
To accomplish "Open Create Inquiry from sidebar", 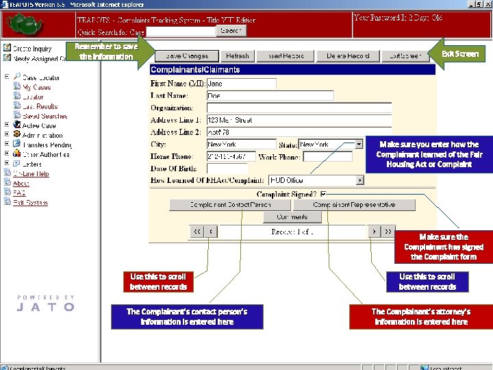I will coord(32,49).
